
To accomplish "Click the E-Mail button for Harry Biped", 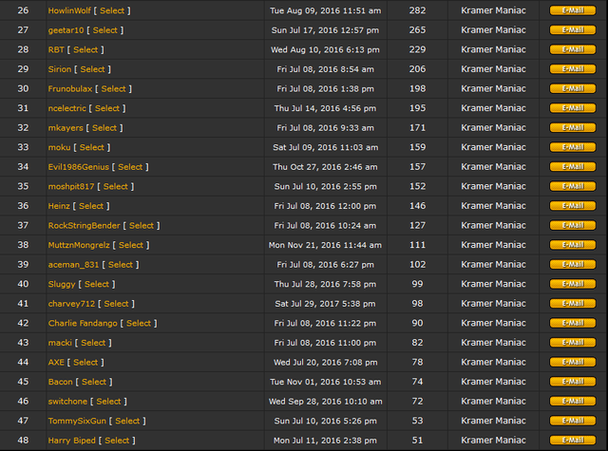I will [x=573, y=441].
